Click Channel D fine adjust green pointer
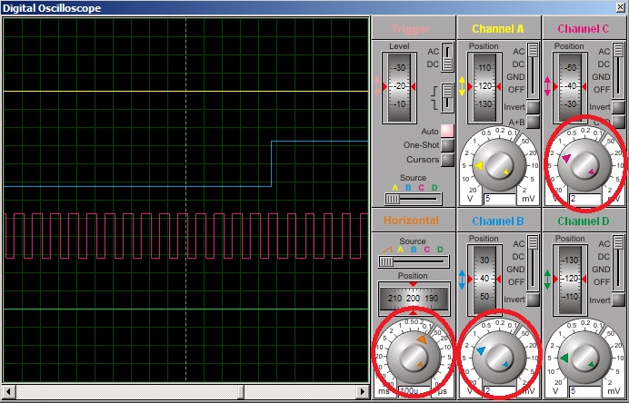 coord(592,365)
